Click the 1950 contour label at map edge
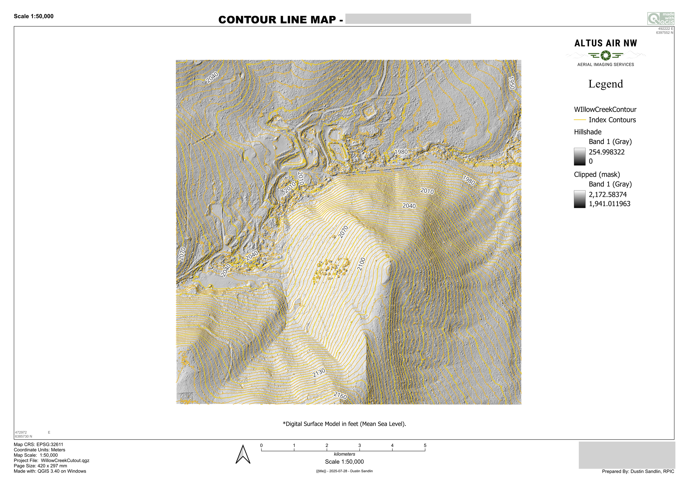Viewport: 688px width, 486px height. tap(512, 83)
